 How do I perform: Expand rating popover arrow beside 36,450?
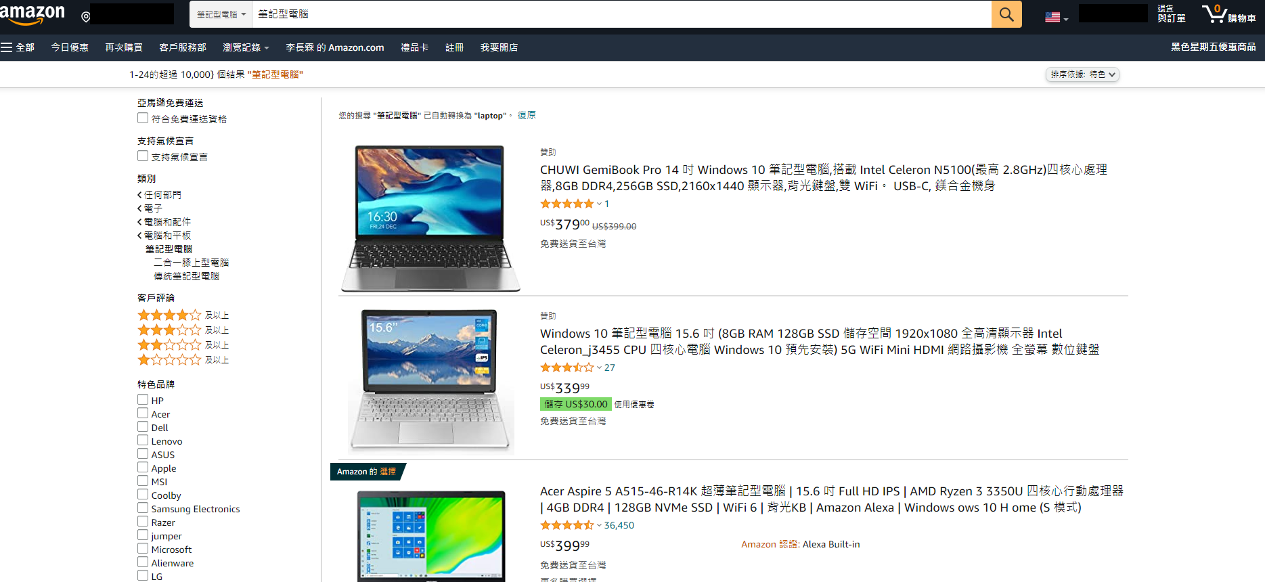pyautogui.click(x=599, y=525)
